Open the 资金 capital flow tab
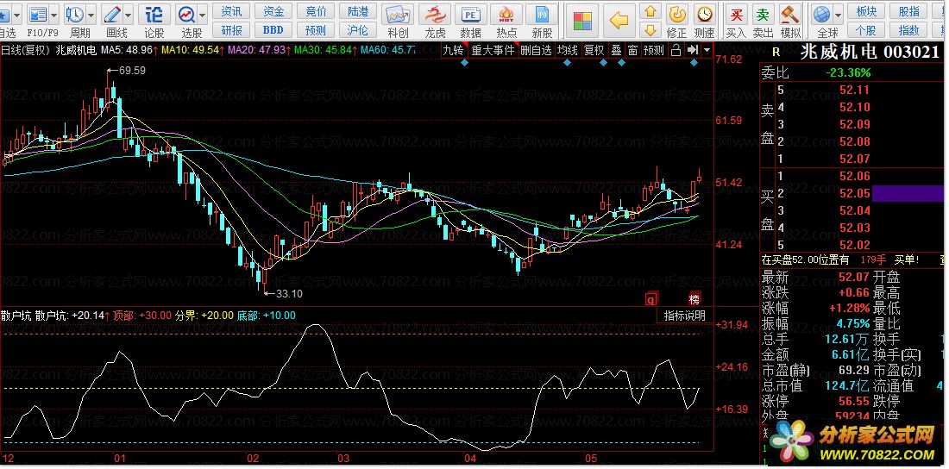 click(x=273, y=11)
